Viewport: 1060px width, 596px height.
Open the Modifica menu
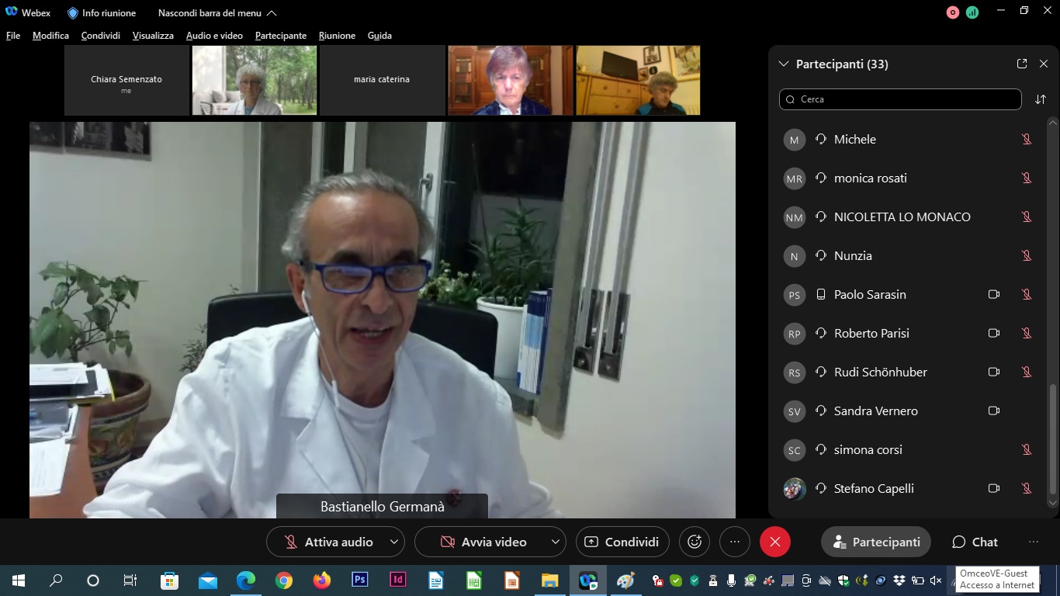(x=50, y=36)
